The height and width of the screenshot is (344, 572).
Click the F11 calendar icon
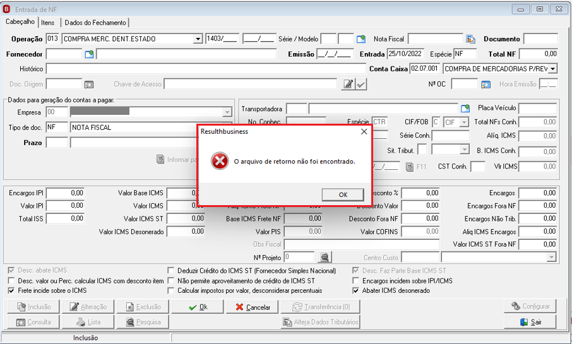point(410,167)
